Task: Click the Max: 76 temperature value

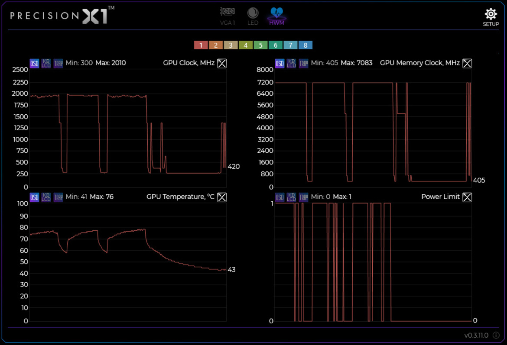Action: point(101,197)
